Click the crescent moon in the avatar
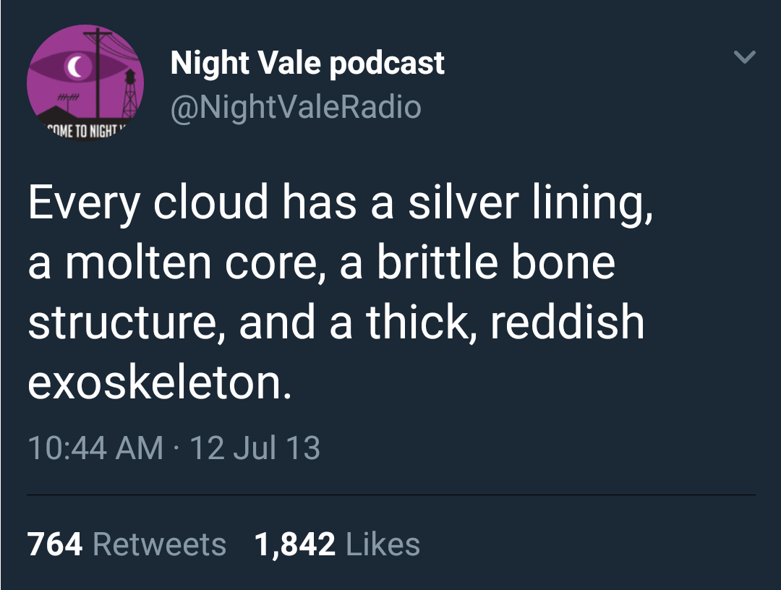This screenshot has height=590, width=781. click(x=73, y=67)
